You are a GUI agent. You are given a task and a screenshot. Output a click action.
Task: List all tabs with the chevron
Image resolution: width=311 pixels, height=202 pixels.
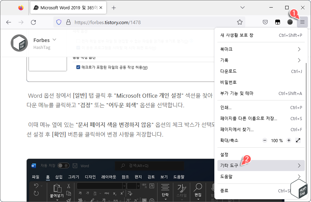click(x=243, y=8)
